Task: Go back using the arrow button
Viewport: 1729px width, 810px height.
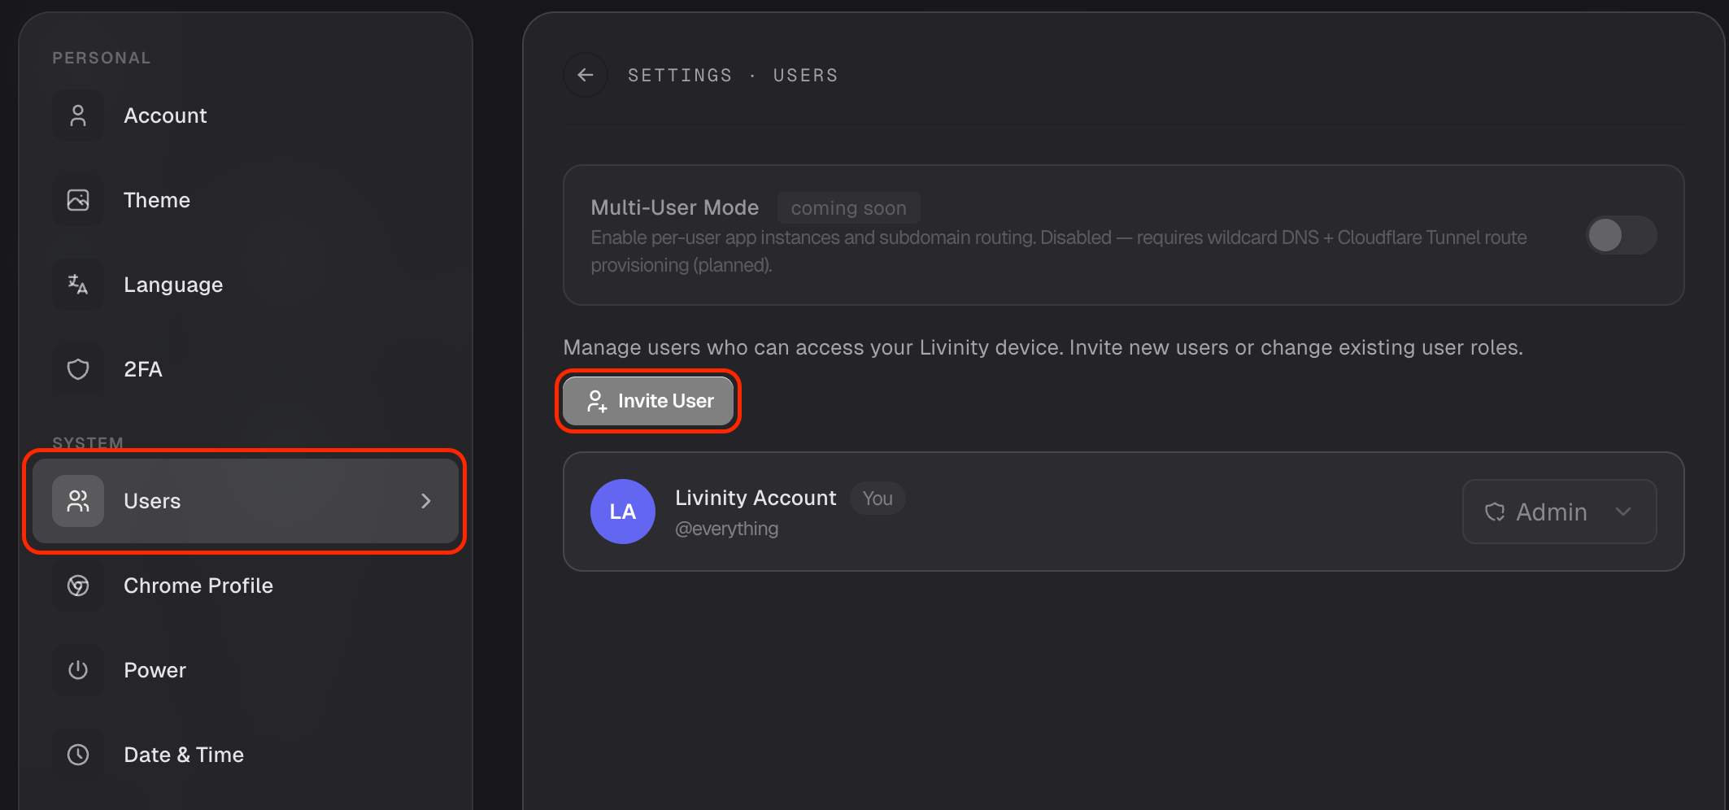Action: [x=586, y=75]
